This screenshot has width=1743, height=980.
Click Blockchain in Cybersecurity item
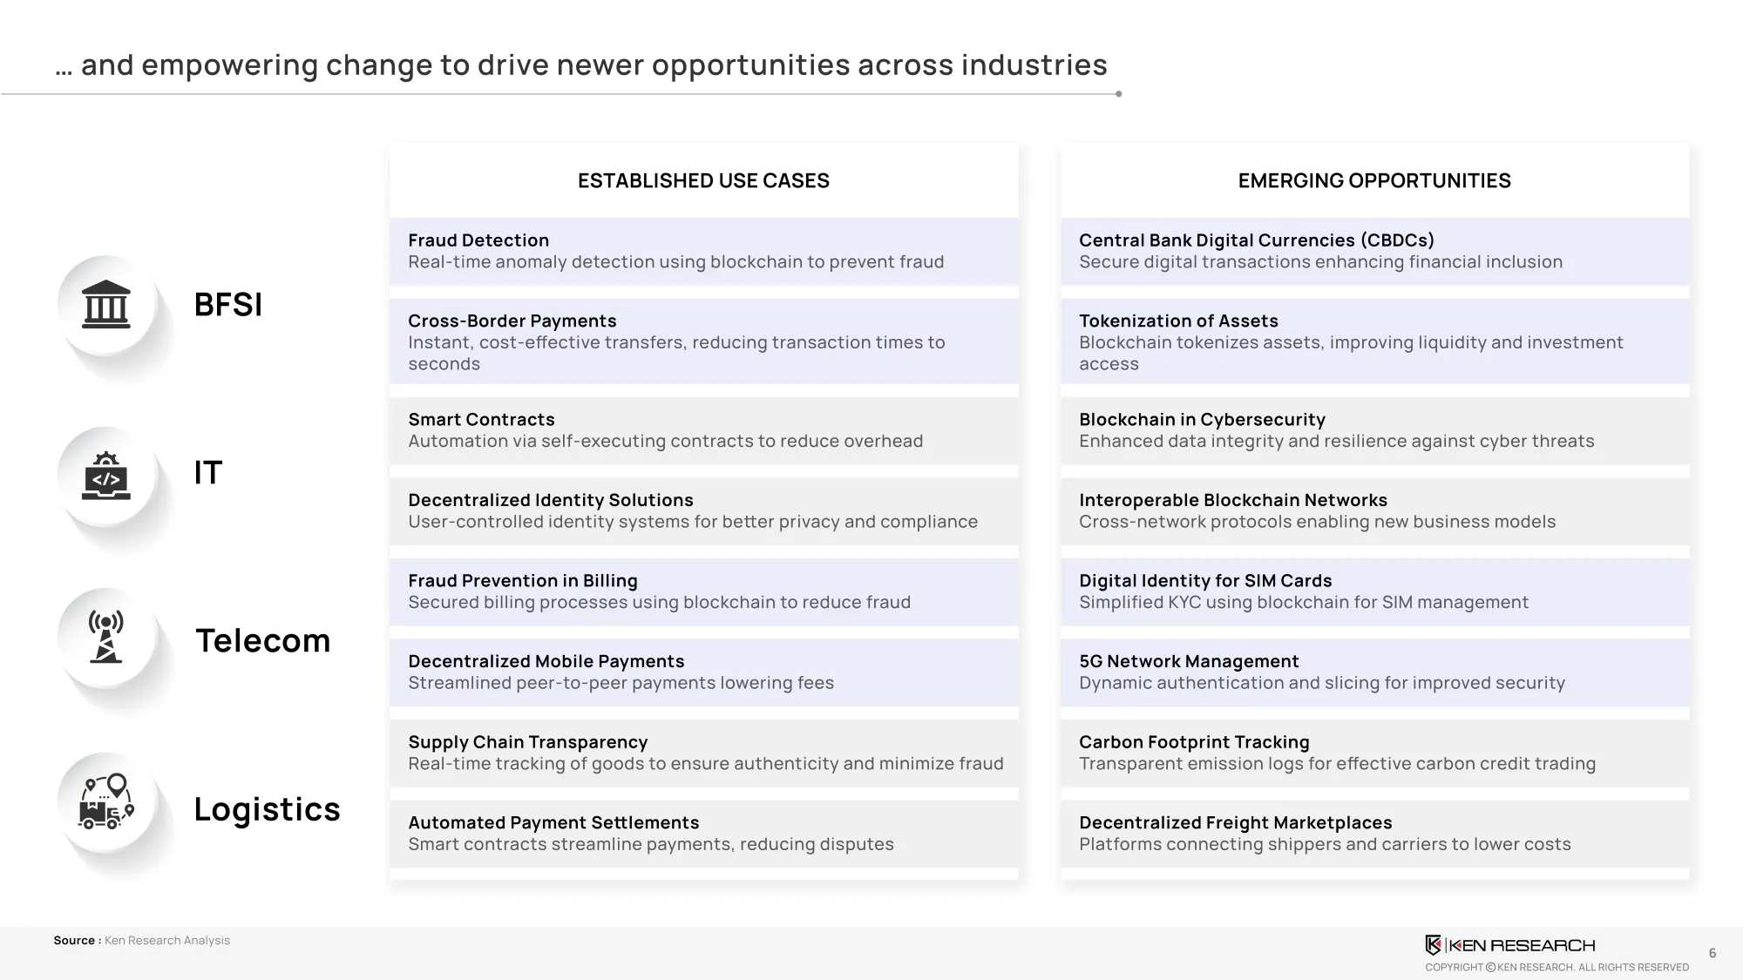1375,430
